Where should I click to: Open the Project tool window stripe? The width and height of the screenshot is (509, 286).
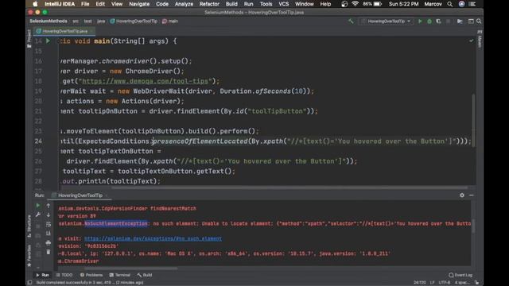(29, 39)
